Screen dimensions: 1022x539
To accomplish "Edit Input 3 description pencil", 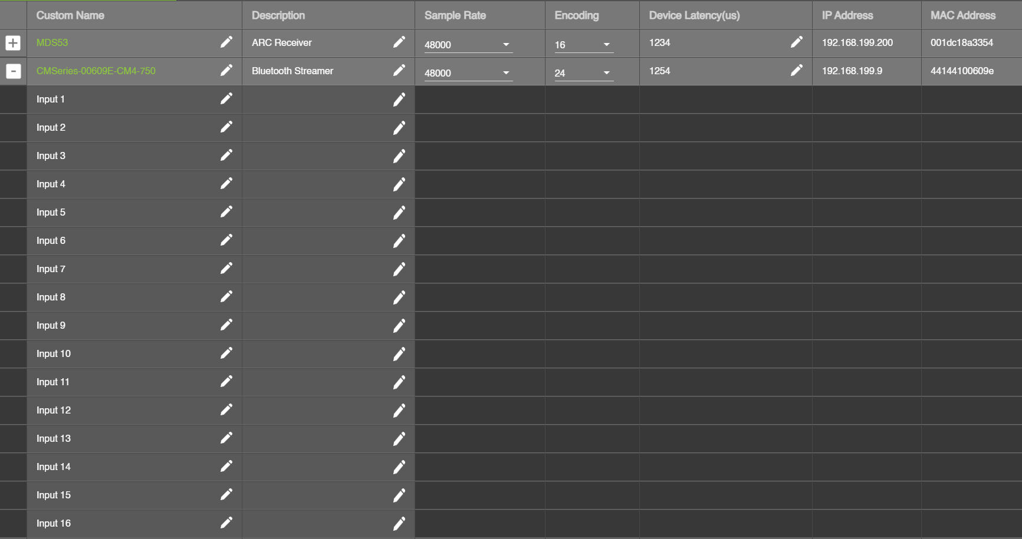I will pyautogui.click(x=399, y=156).
